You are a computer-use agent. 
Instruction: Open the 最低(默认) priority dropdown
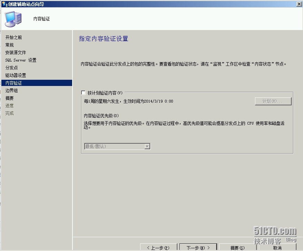pyautogui.click(x=117, y=146)
